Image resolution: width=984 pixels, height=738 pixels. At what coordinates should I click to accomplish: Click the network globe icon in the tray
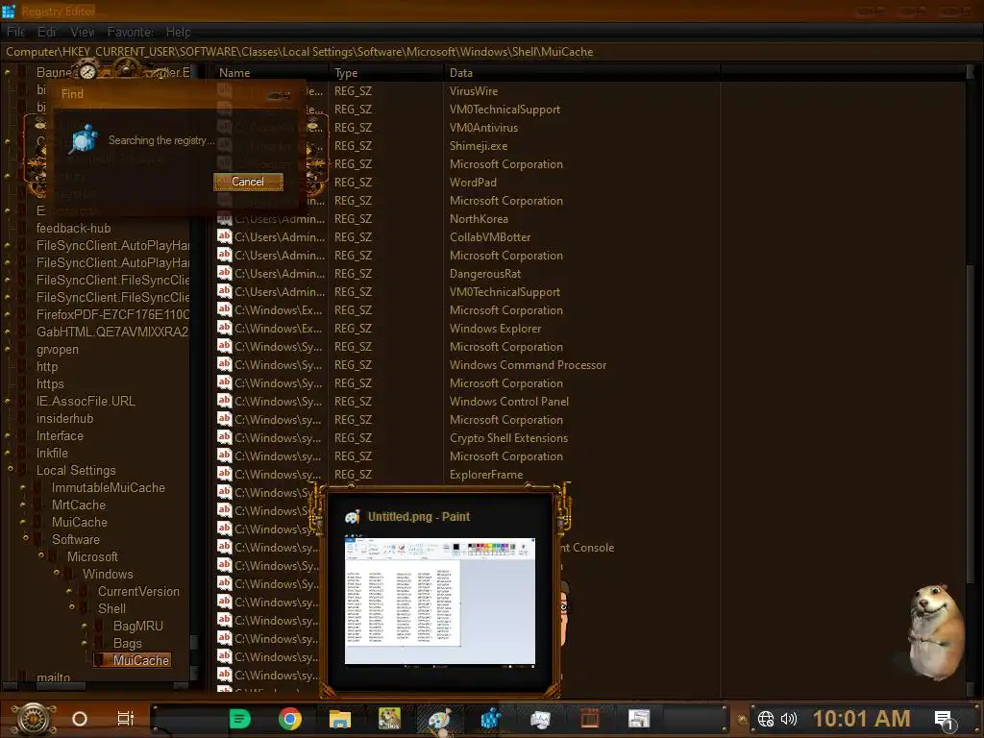click(x=766, y=719)
